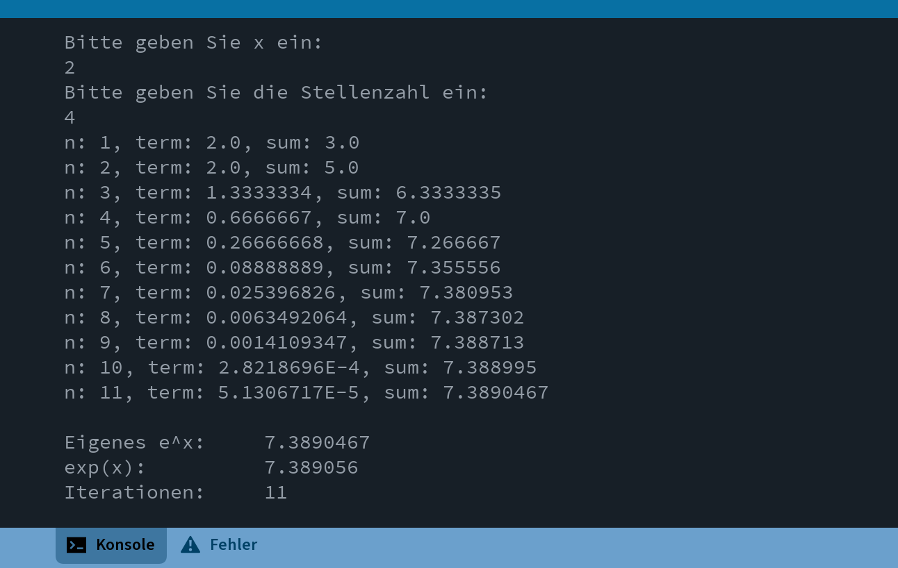Click the entered x value 2
This screenshot has width=898, height=568.
tap(70, 67)
